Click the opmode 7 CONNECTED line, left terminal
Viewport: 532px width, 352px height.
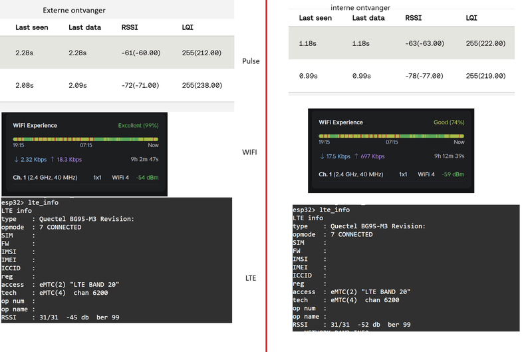(x=41, y=228)
